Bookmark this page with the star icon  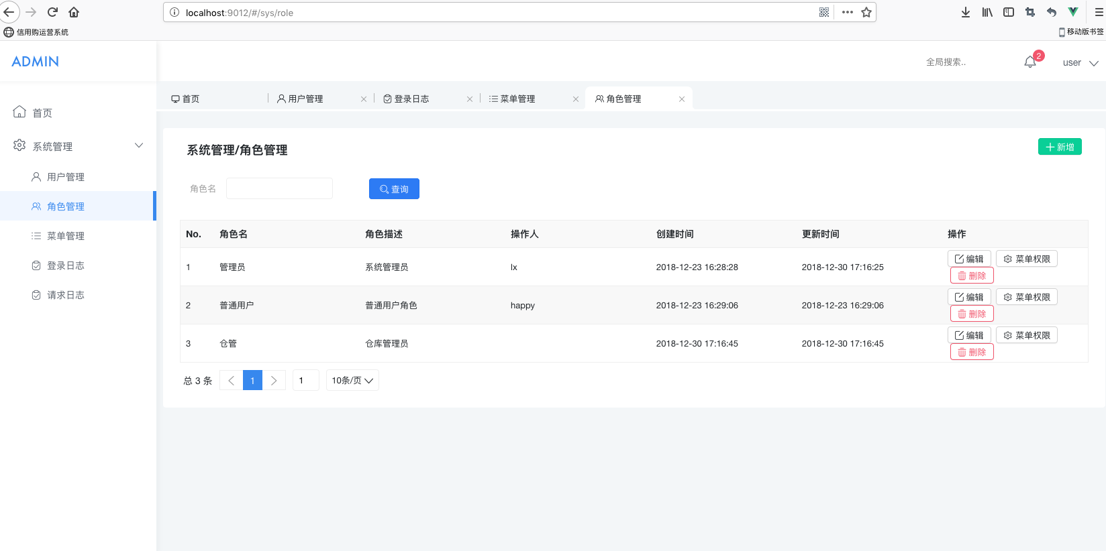click(866, 12)
